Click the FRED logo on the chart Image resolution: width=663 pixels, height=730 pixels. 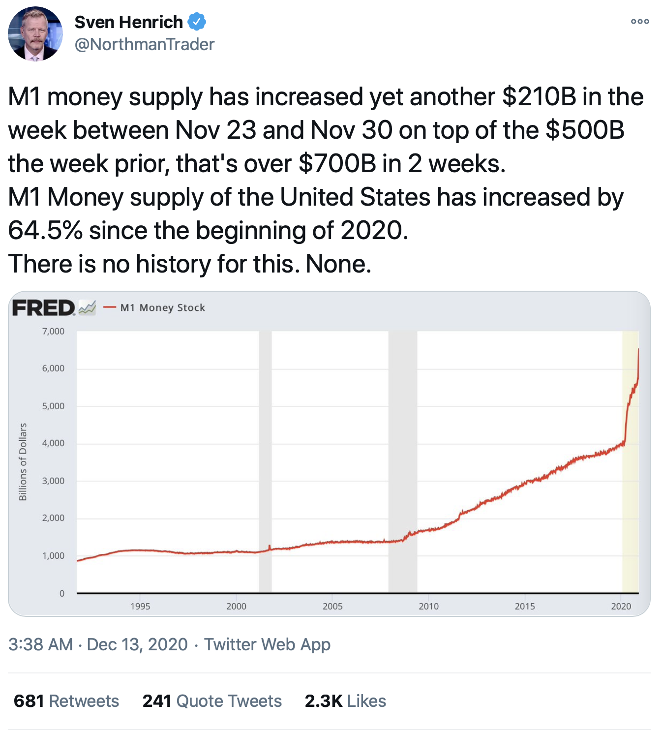pos(44,308)
